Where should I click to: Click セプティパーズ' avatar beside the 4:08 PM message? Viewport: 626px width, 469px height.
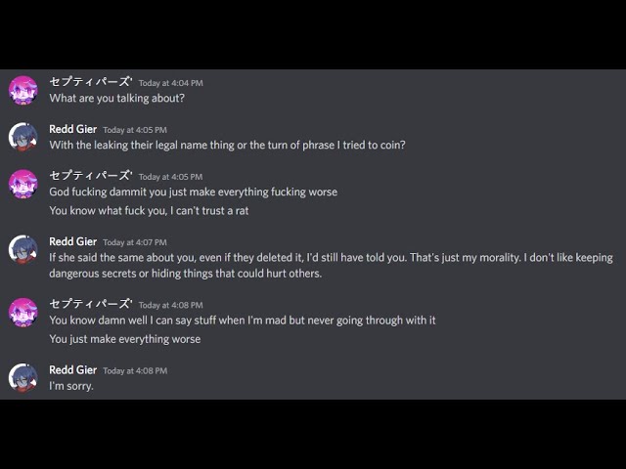(22, 312)
